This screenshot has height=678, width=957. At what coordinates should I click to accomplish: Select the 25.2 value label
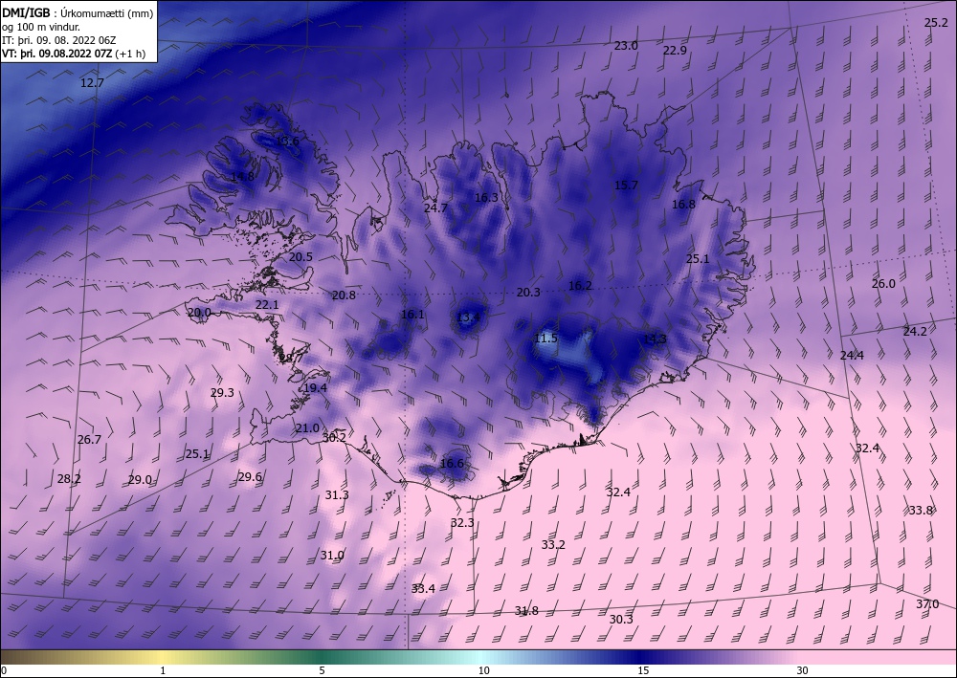point(936,23)
